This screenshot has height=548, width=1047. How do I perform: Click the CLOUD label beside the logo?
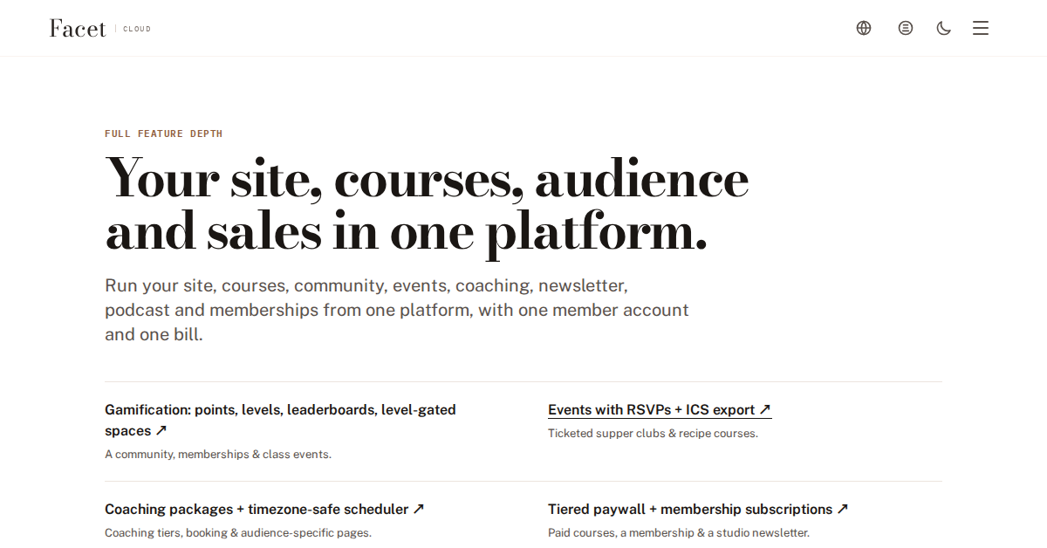[137, 29]
